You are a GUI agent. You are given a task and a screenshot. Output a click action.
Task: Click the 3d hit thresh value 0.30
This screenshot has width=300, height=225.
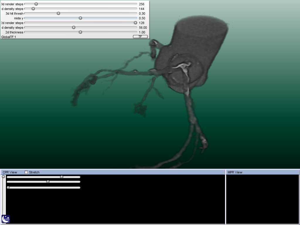tap(142, 13)
